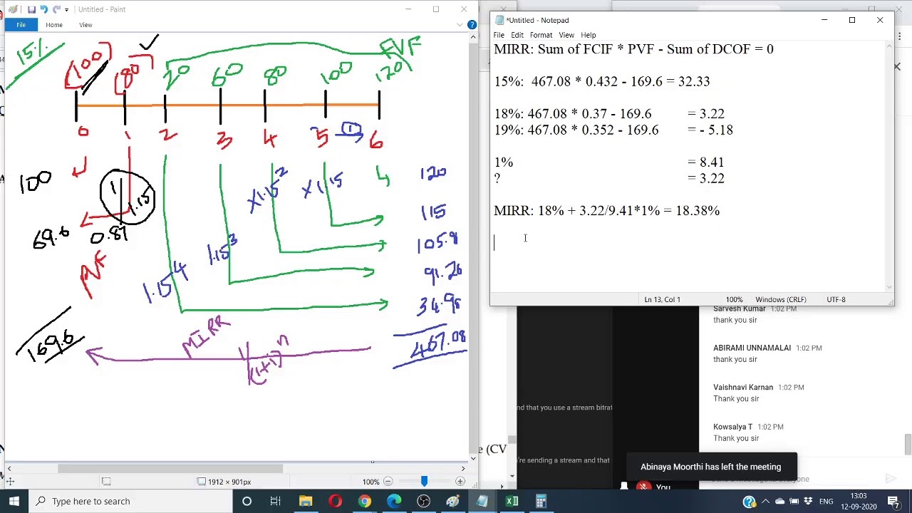Open the taskbar clock showing 13:03
The height and width of the screenshot is (513, 912).
point(859,501)
